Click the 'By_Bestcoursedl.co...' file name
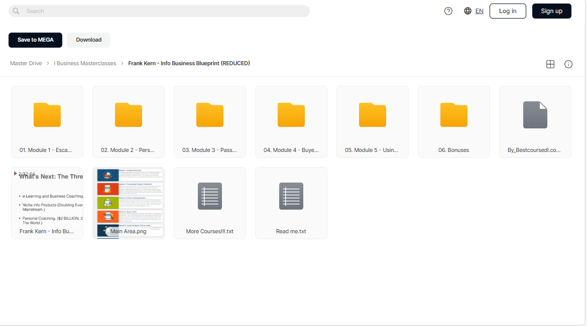587x326 pixels. click(534, 150)
